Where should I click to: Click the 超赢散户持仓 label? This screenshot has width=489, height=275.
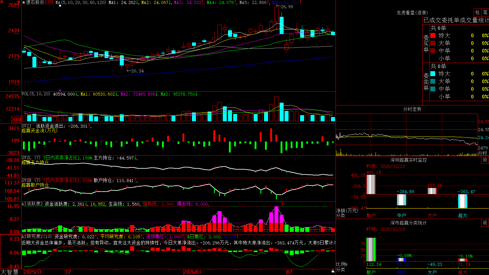[x=35, y=185]
